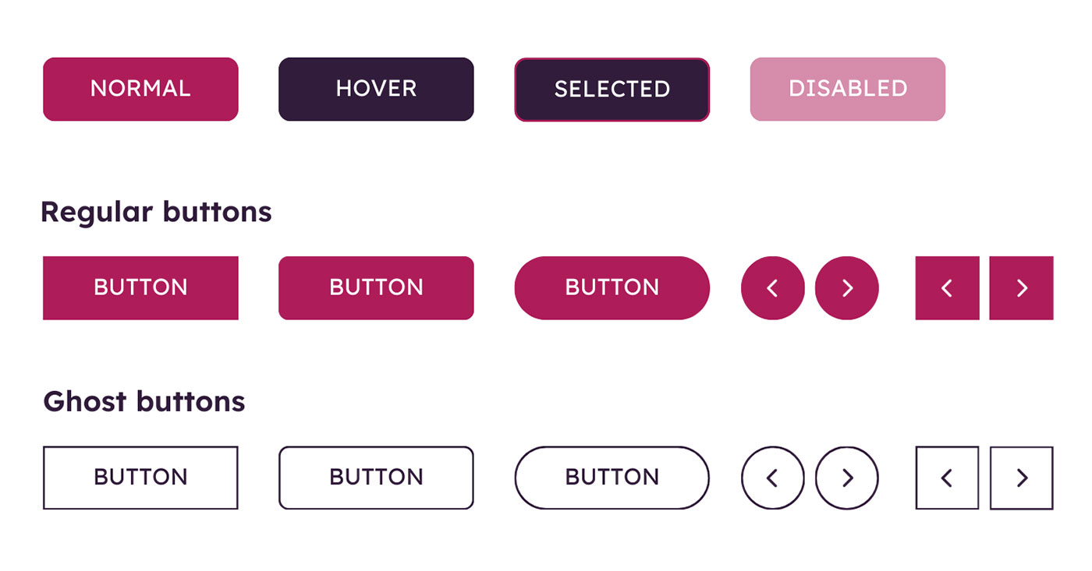Viewport: 1092px width, 571px height.
Task: Click the sharp-cornered ghost BUTTON
Action: (140, 478)
